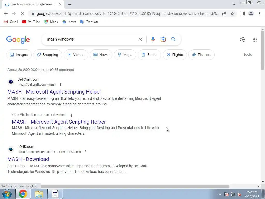The width and height of the screenshot is (265, 199).
Task: Click the share this page icon
Action: click(x=224, y=13)
